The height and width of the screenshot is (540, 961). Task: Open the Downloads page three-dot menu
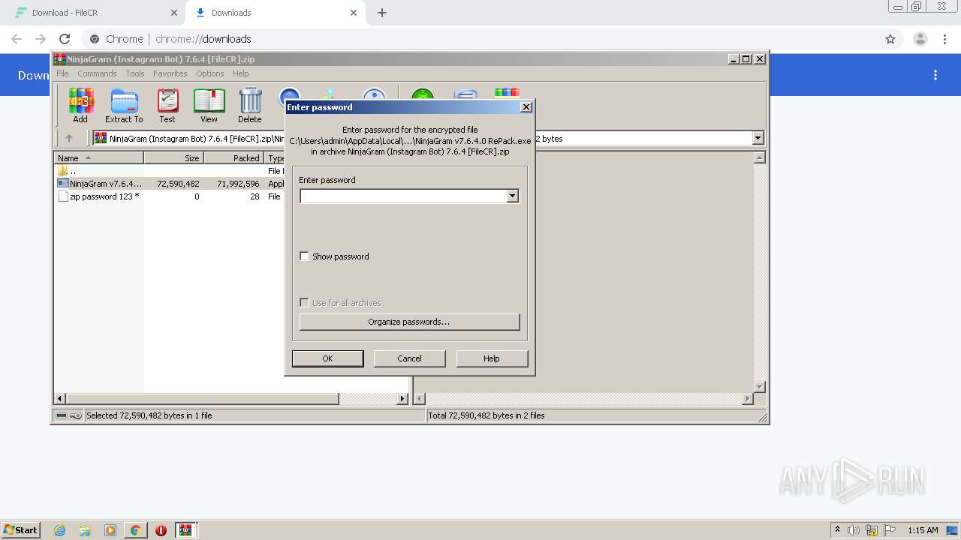click(935, 75)
